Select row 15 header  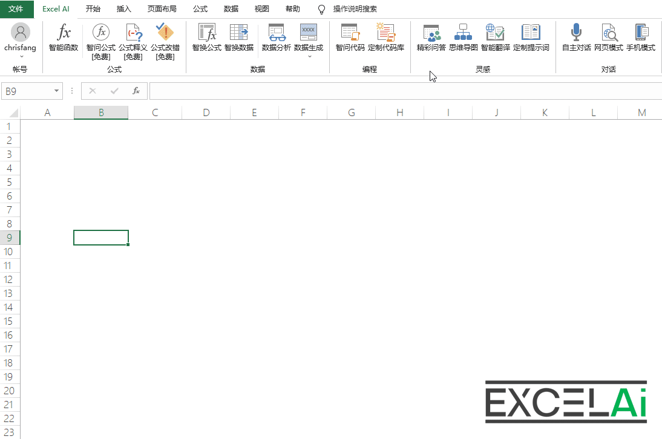[9, 321]
